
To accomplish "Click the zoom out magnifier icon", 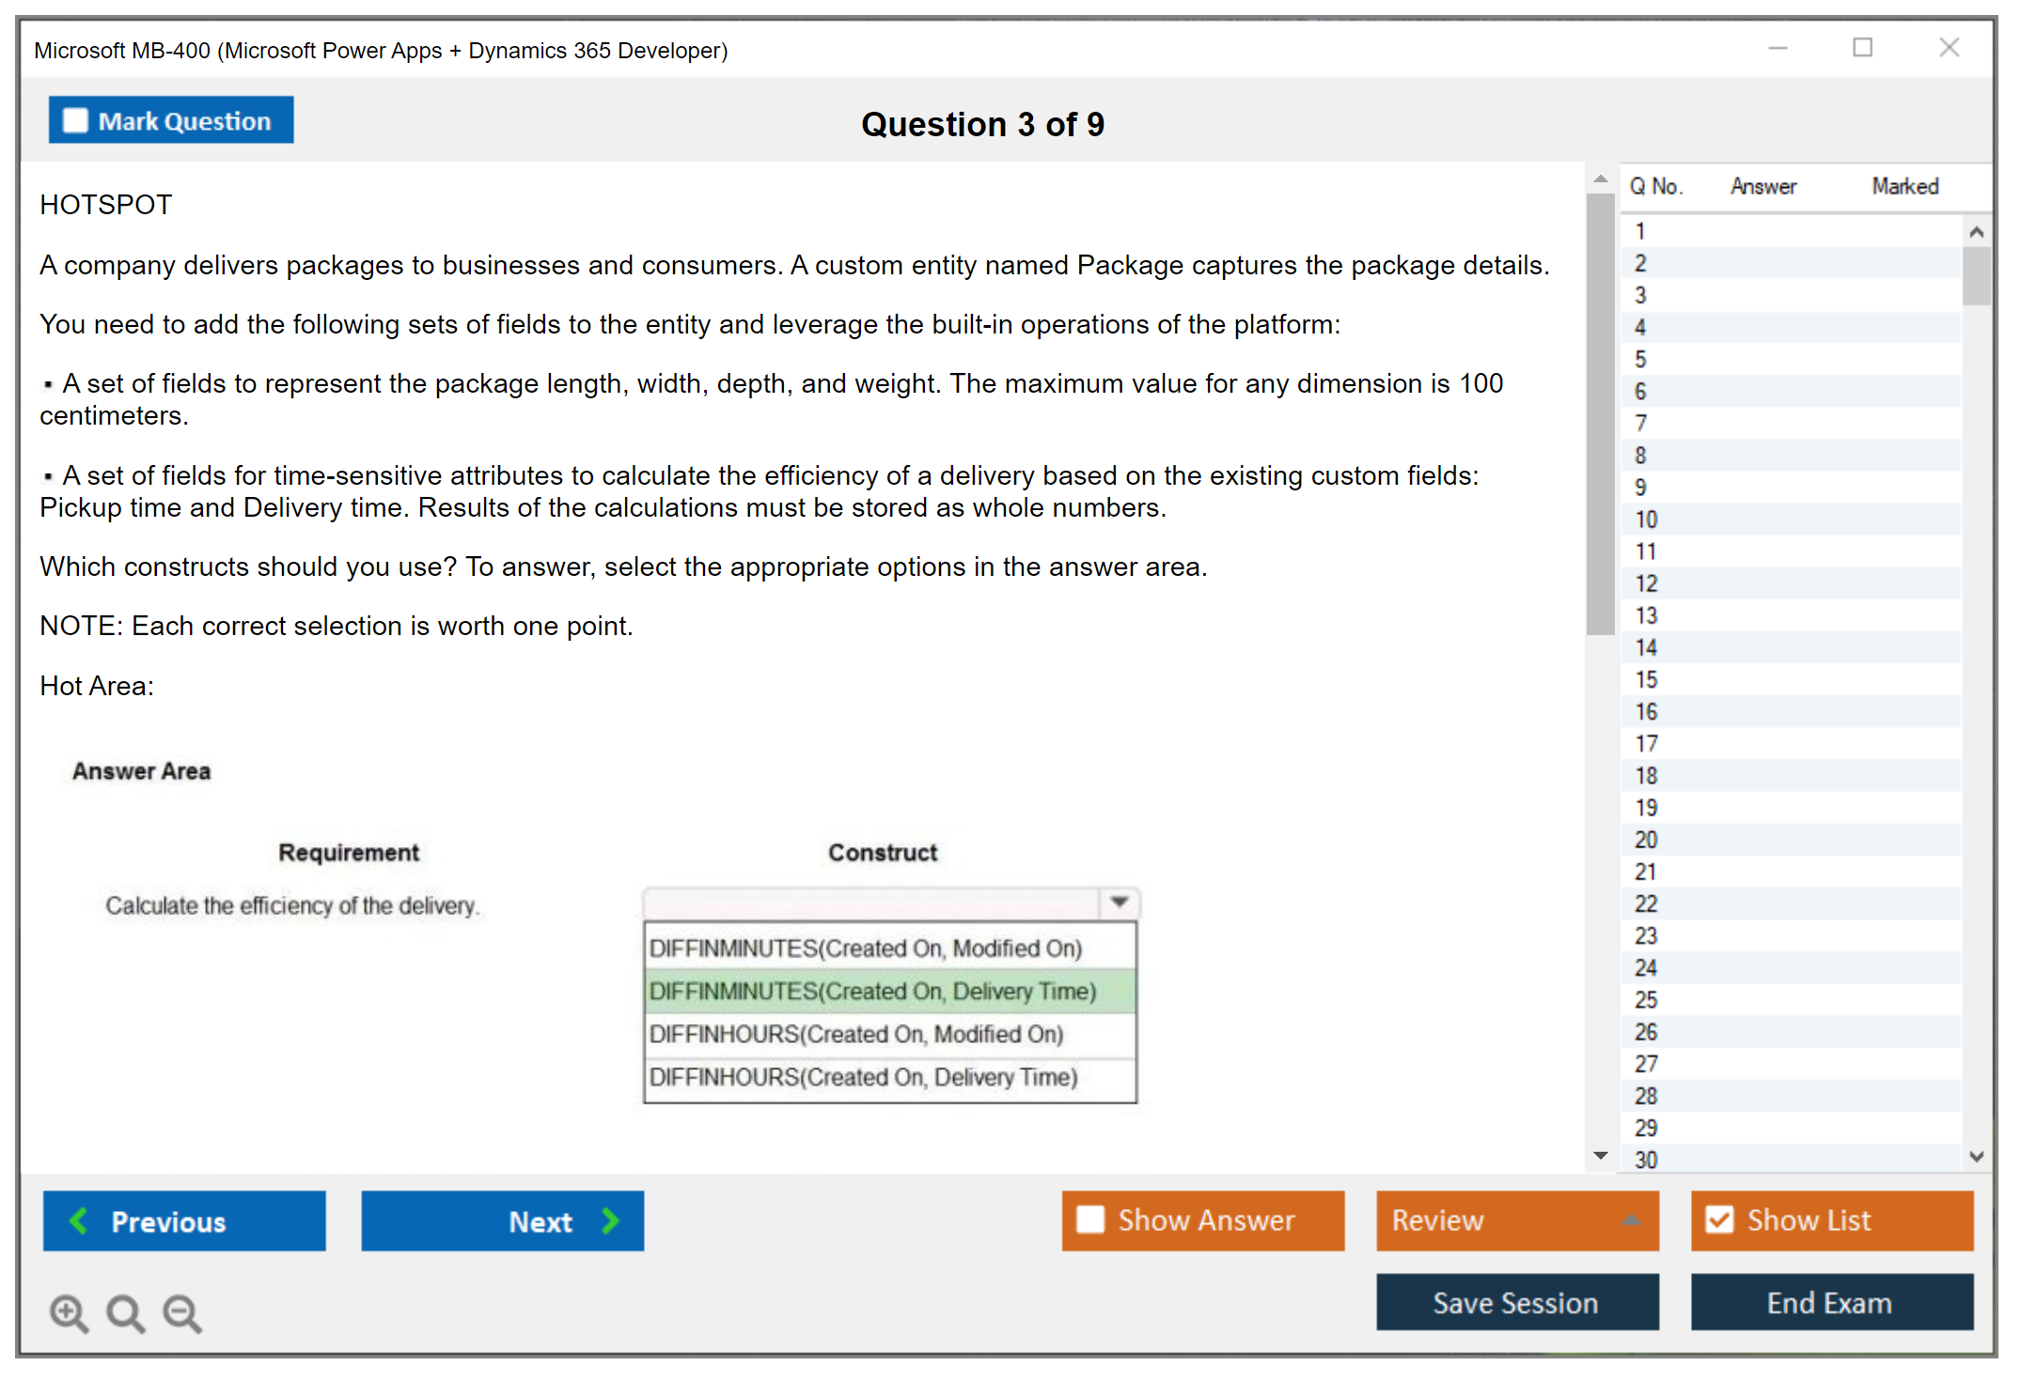I will coord(182,1312).
